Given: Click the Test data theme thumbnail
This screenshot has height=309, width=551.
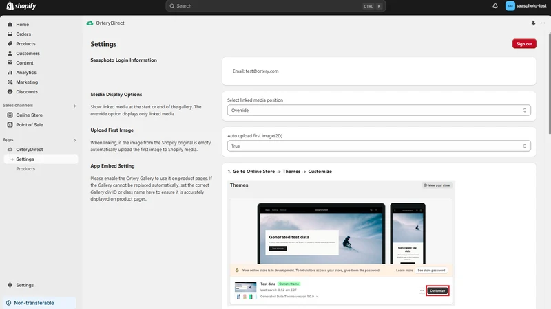Looking at the screenshot, I should [245, 290].
